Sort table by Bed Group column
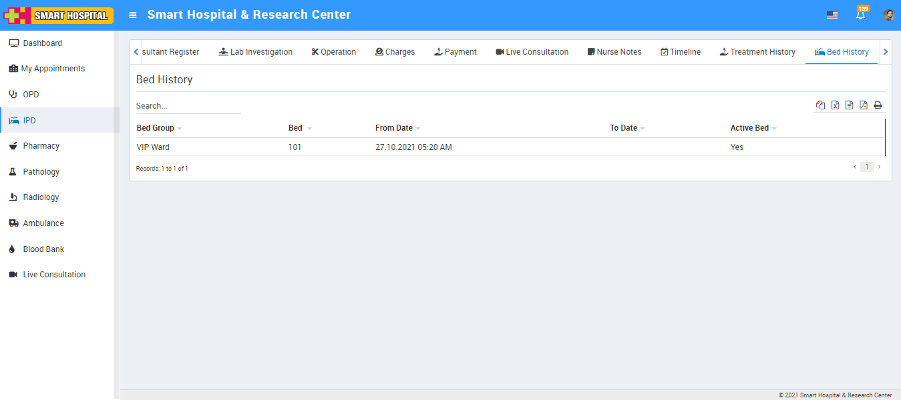The image size is (901, 400). [x=156, y=128]
